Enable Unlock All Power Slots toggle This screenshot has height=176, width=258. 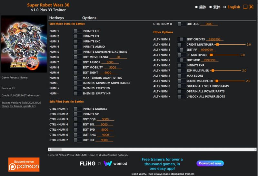[181, 97]
